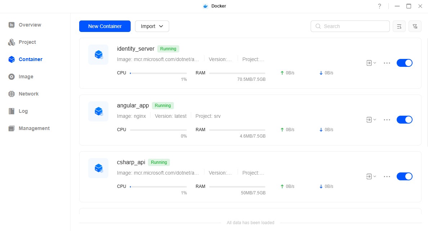The height and width of the screenshot is (231, 428).
Task: Turn off the identity_server container
Action: [x=404, y=63]
